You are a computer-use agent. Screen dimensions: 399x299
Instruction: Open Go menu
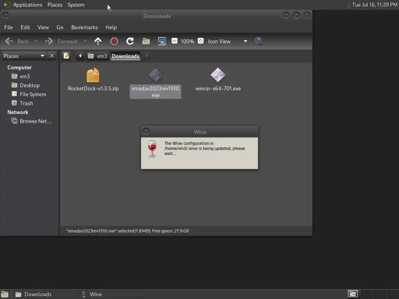click(60, 27)
